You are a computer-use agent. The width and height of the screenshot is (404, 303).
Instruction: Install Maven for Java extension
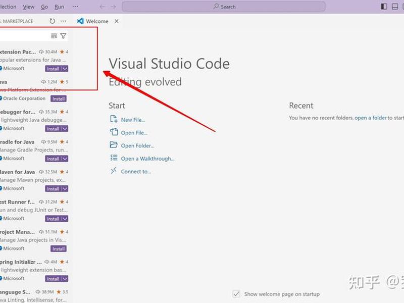coord(53,188)
